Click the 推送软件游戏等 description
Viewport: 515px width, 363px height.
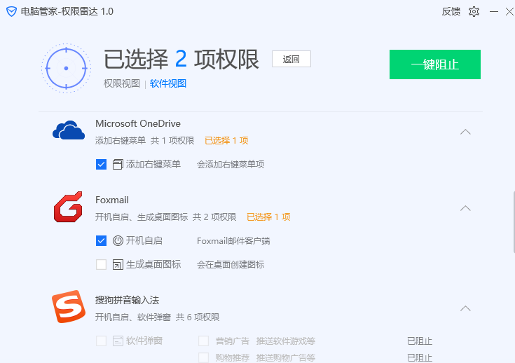286,341
